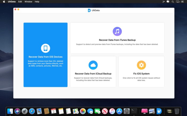Open the UltData application menu
This screenshot has height=116, width=187.
click(x=11, y=2)
